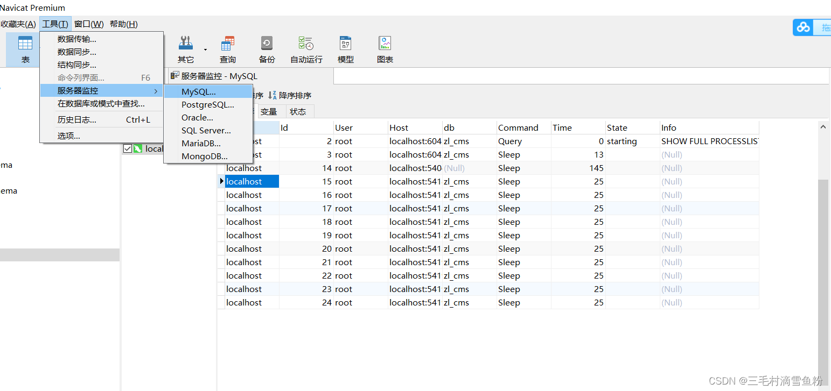The width and height of the screenshot is (831, 391).
Task: Click the zl_cms db cell in row 2
Action: point(469,141)
